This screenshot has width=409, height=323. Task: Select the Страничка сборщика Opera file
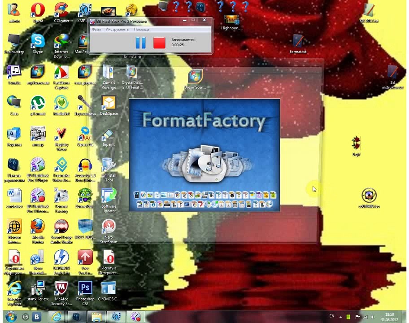coord(14,263)
